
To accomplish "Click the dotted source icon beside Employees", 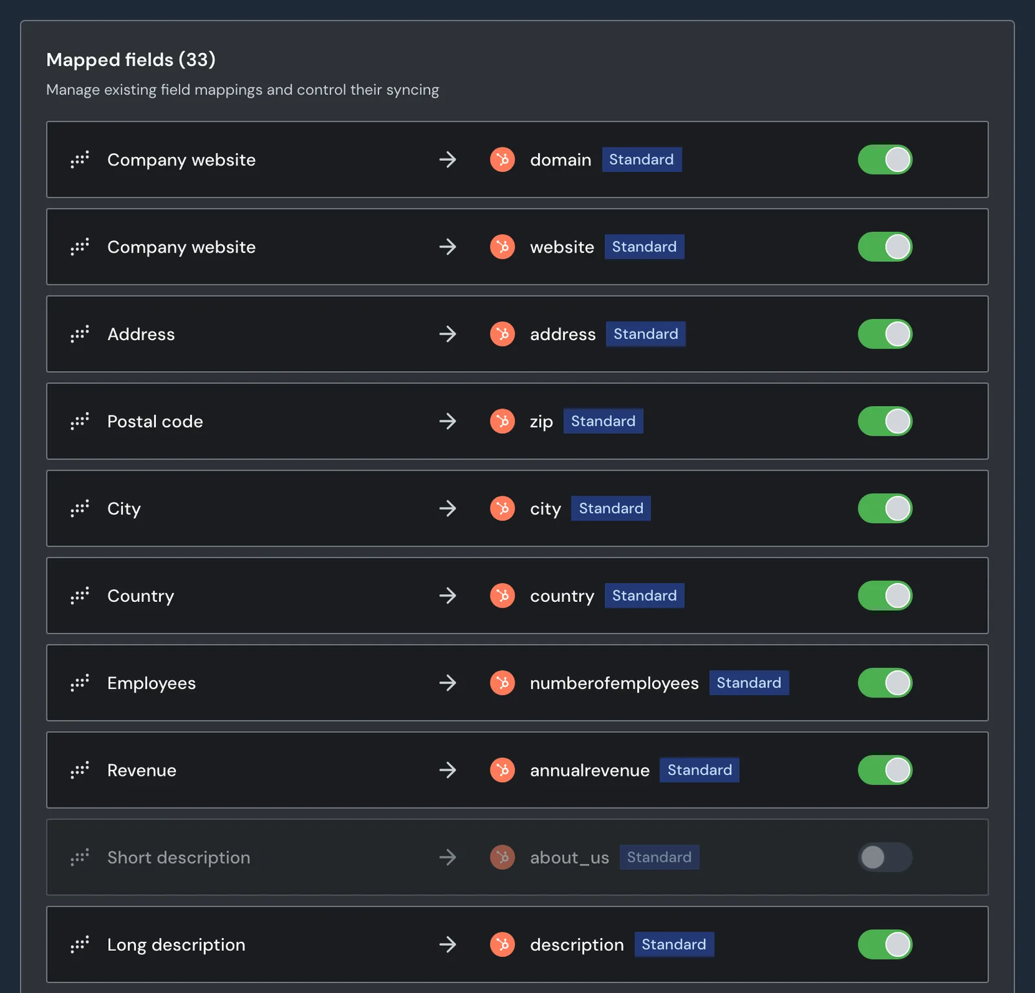I will (x=80, y=683).
